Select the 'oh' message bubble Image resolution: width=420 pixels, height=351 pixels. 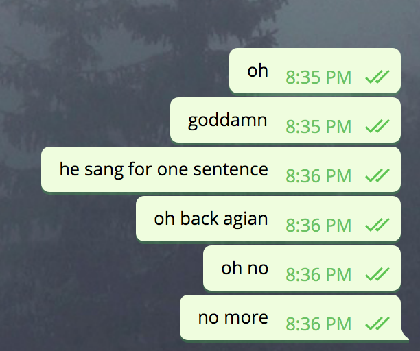coord(315,71)
